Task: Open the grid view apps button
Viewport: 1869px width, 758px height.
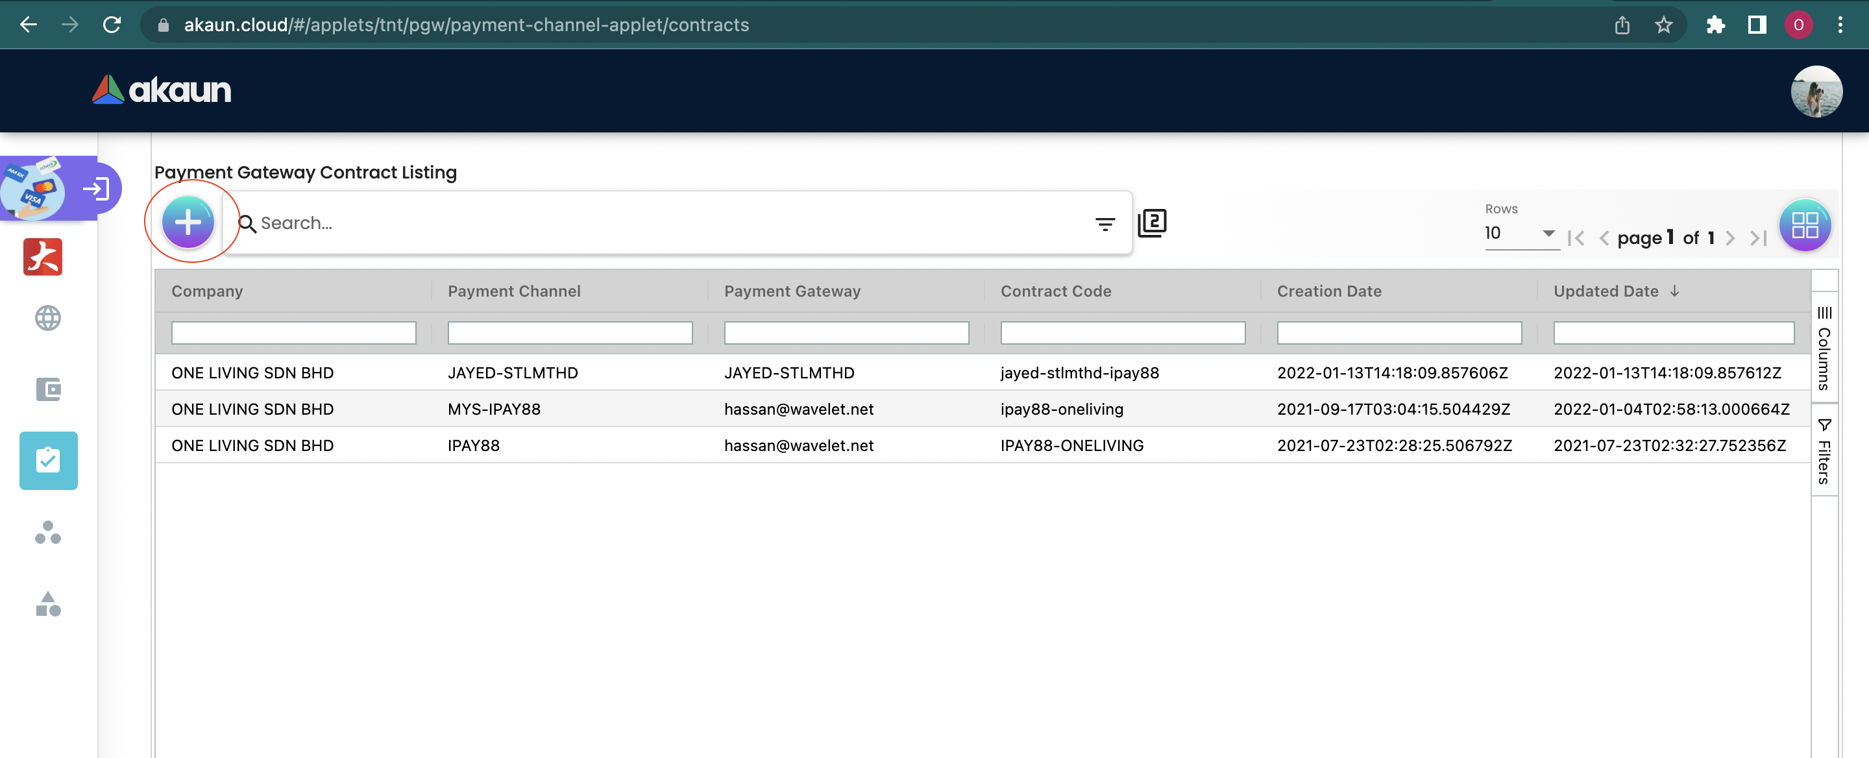Action: [x=1803, y=224]
